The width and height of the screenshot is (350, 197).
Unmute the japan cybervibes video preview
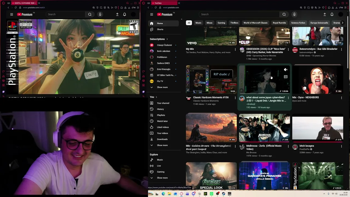click(285, 70)
